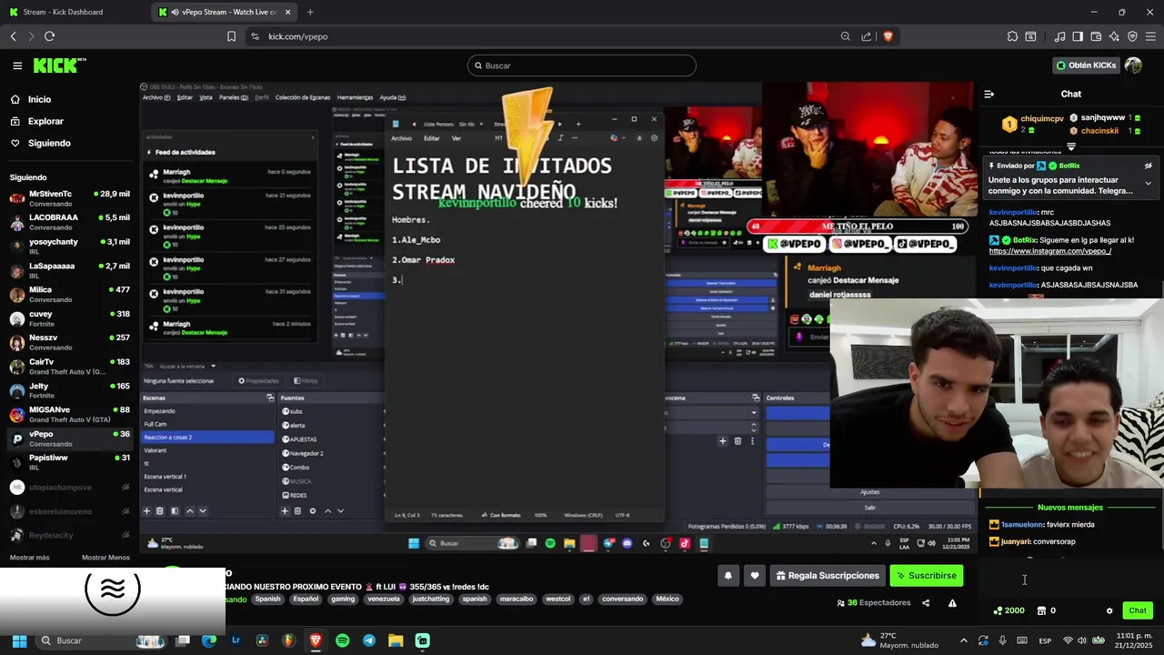This screenshot has width=1164, height=655.
Task: Switch to the Kick Dashboard tab
Action: tap(75, 12)
